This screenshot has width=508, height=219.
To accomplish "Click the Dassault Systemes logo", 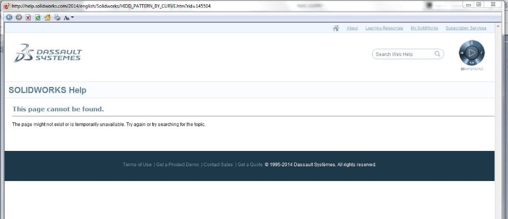I will tap(48, 53).
